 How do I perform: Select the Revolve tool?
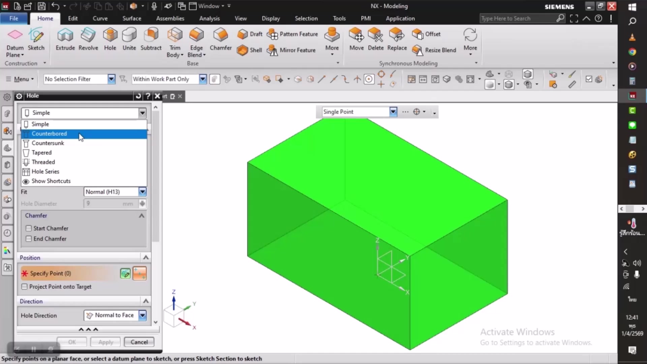point(88,39)
